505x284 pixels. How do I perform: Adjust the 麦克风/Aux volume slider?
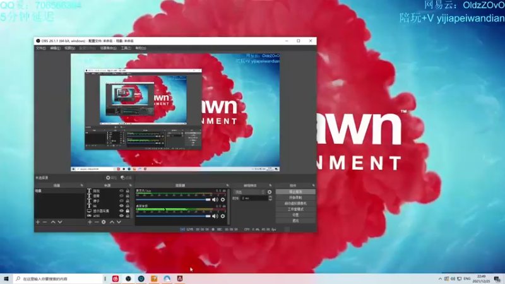click(173, 199)
